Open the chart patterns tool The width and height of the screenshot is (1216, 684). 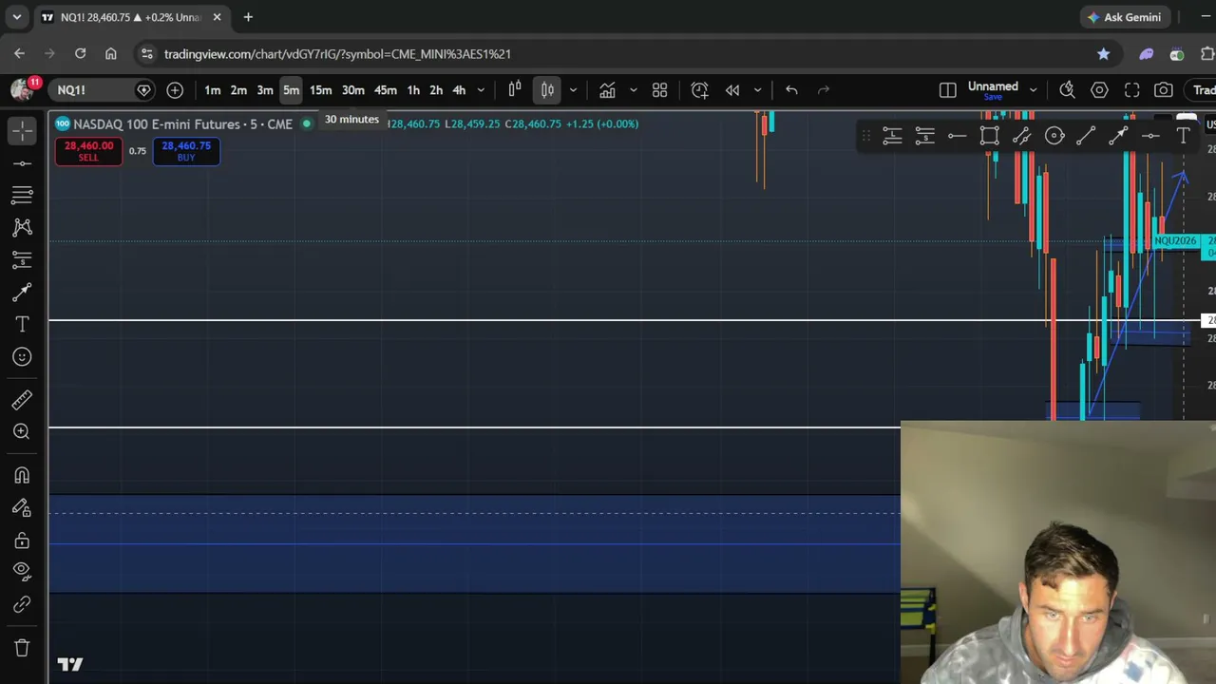(22, 227)
